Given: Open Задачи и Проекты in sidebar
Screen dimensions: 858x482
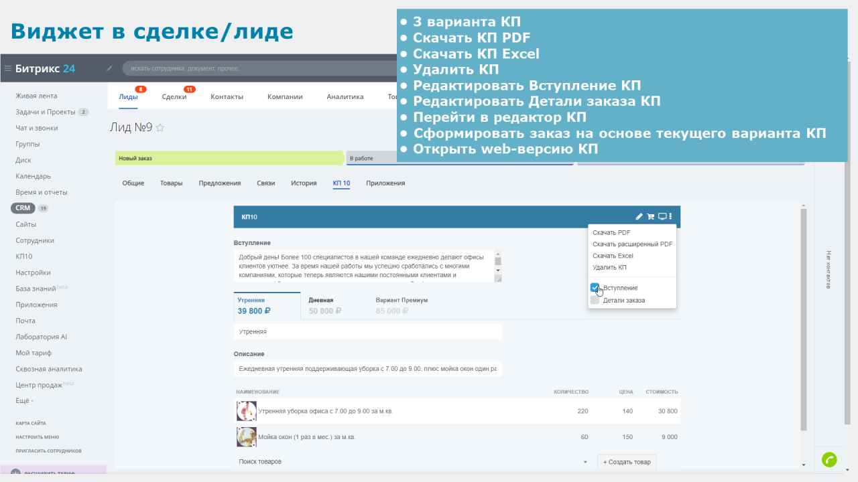Looking at the screenshot, I should coord(46,112).
